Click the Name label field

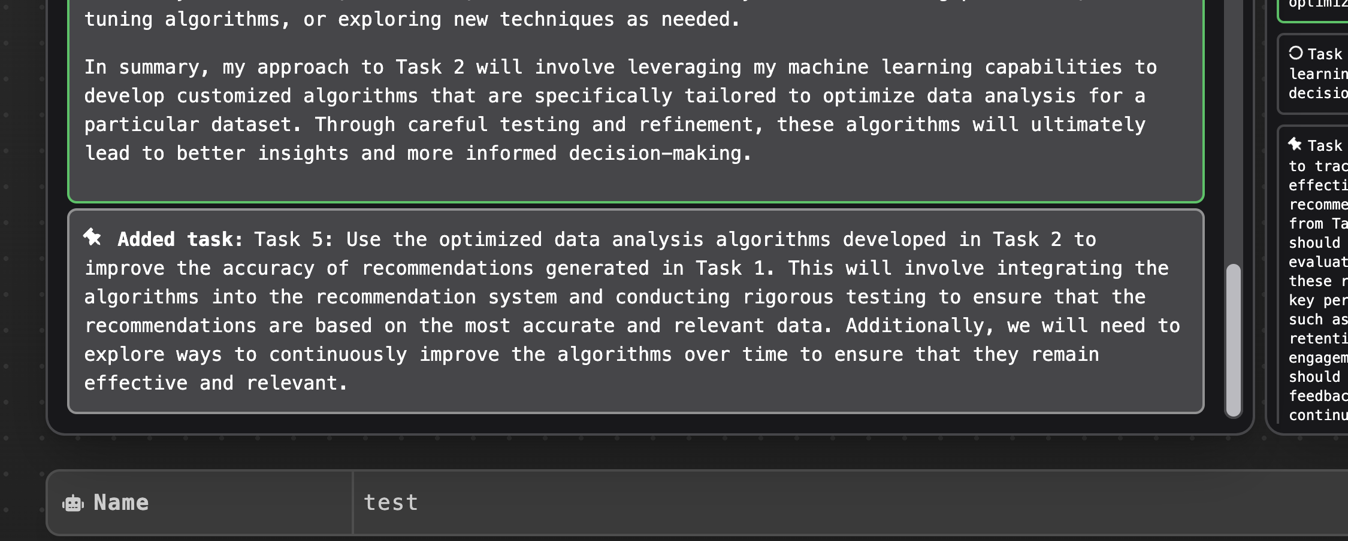tap(120, 503)
